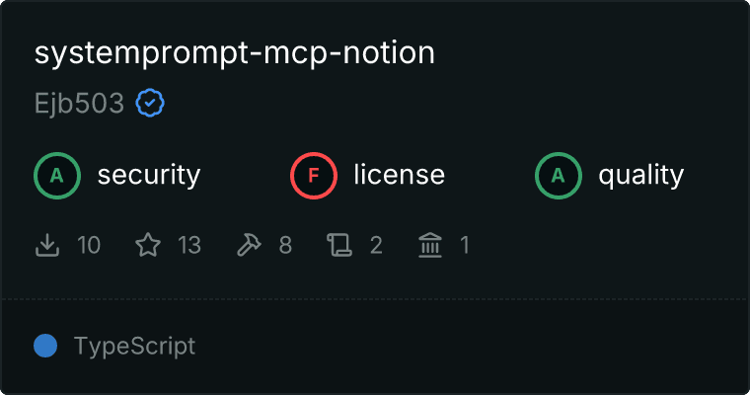Click the star icon
This screenshot has height=395, width=750.
(148, 245)
